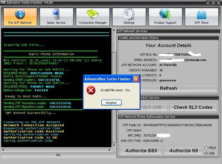Click ATF BOX SN value
The width and height of the screenshot is (222, 164).
pyautogui.click(x=180, y=55)
